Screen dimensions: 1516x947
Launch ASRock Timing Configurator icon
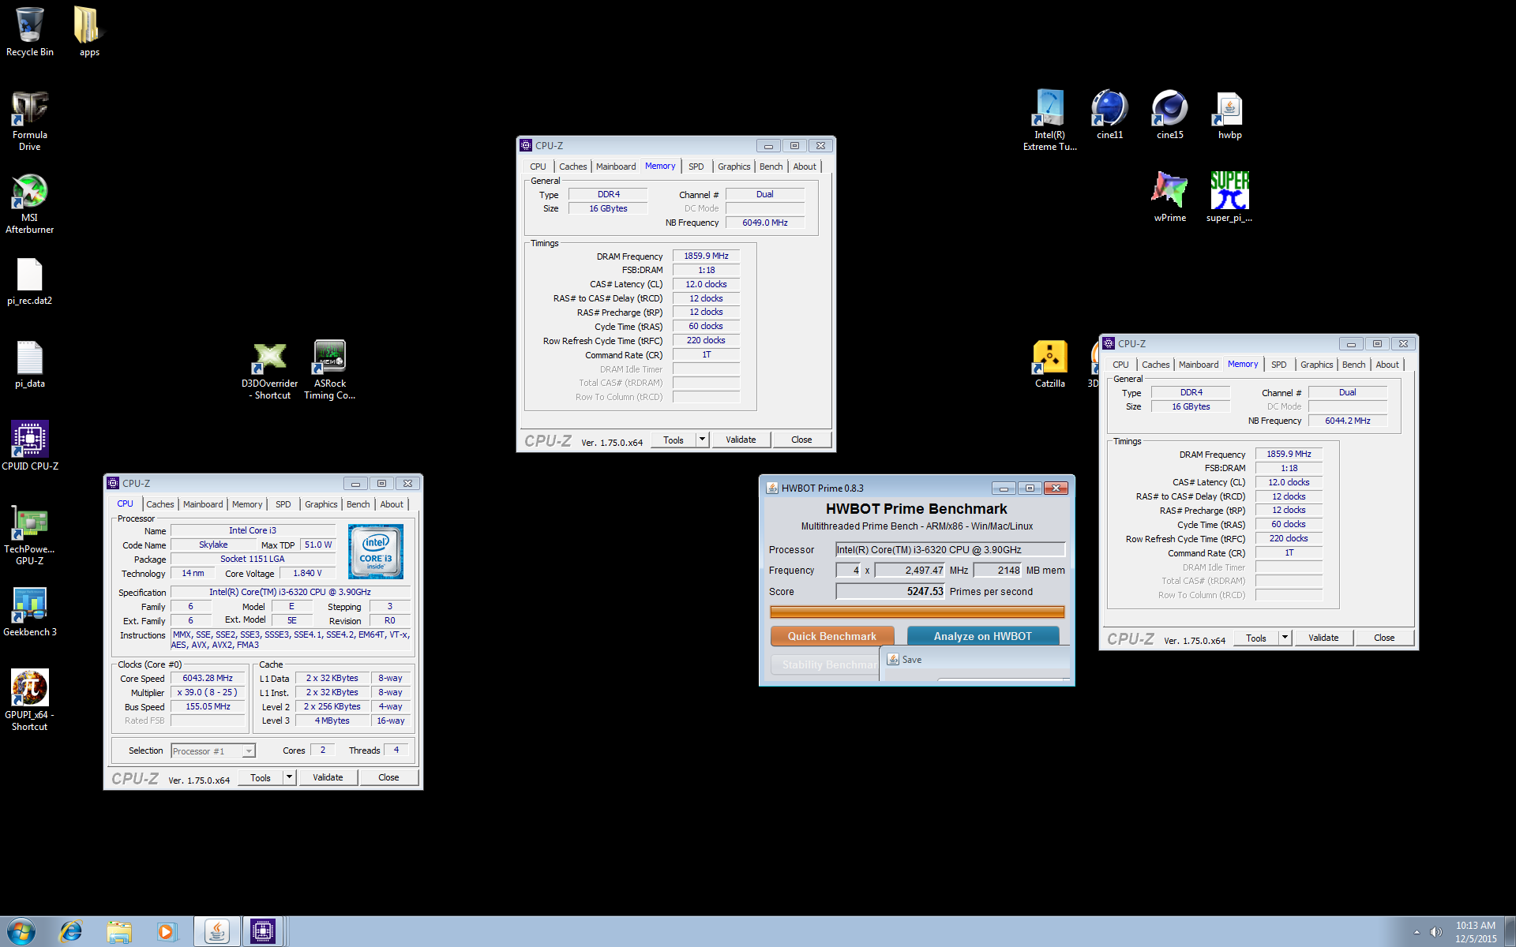pos(330,369)
